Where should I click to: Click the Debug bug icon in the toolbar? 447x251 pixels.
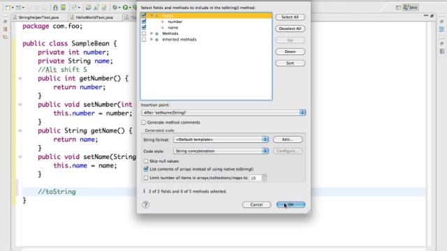click(x=115, y=8)
